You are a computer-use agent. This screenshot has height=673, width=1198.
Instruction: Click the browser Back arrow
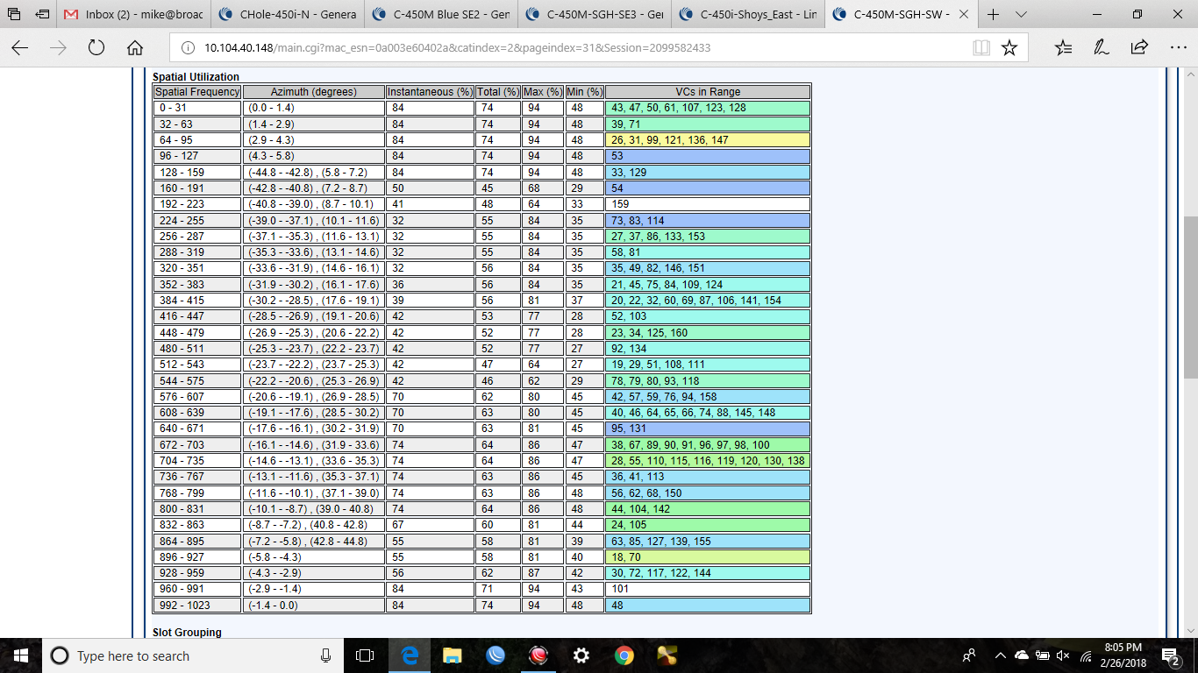(x=19, y=48)
